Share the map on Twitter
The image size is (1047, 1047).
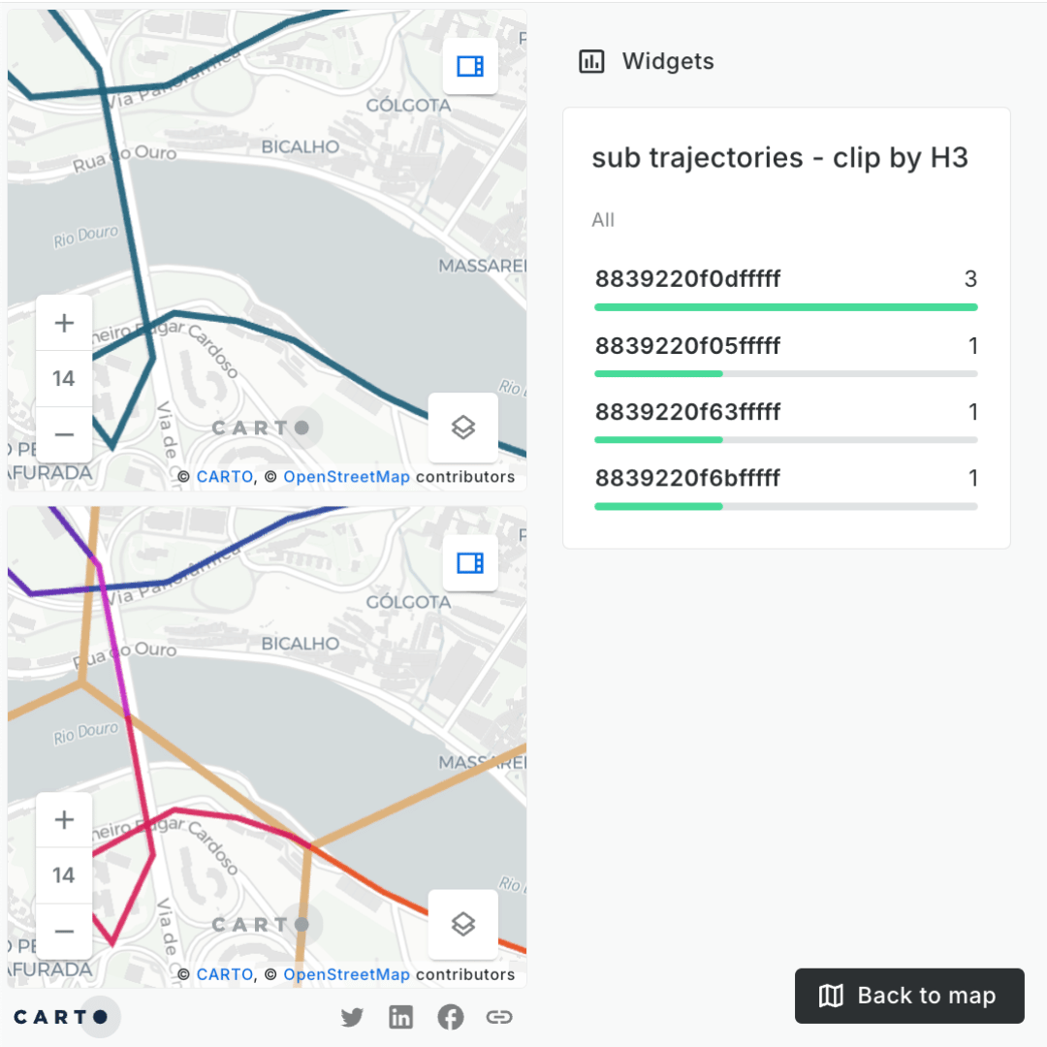click(352, 1017)
